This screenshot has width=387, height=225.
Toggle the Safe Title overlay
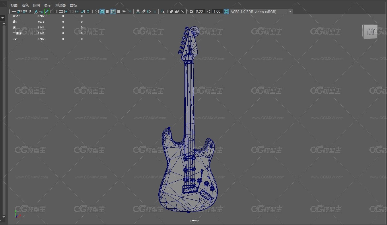point(88,11)
